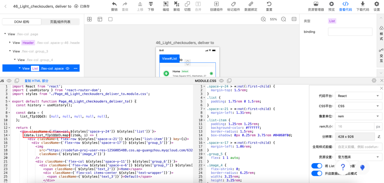Image resolution: width=384 pixels, height=183 pixels.
Task: Click the move/pan canvas tool icon
Action: click(x=89, y=19)
